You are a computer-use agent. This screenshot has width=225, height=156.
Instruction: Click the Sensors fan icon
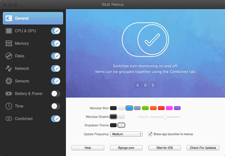(9, 81)
